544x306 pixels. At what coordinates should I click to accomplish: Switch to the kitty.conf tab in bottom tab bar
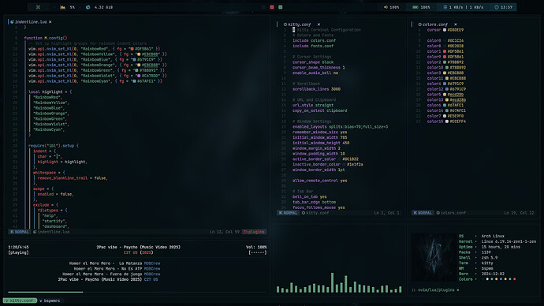click(20, 300)
